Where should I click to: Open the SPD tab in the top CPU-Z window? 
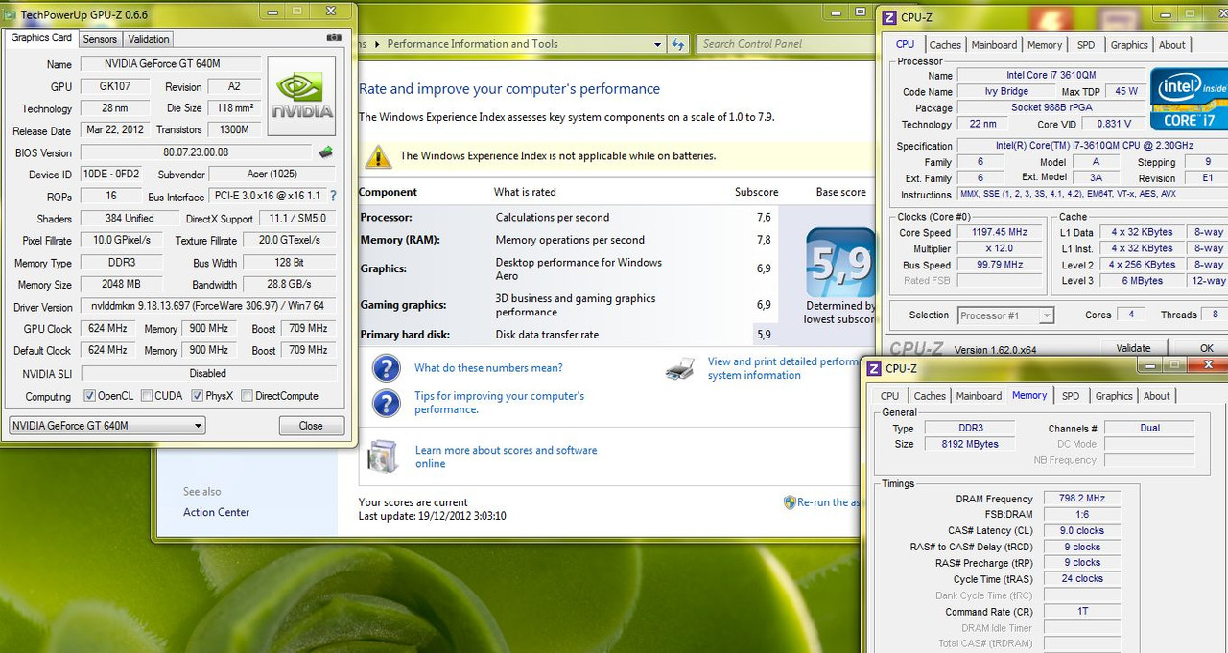(1085, 45)
